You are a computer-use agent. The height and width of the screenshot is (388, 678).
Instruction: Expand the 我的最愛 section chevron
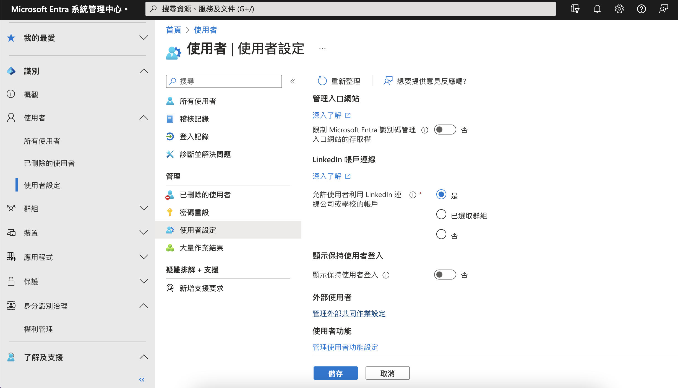point(144,38)
